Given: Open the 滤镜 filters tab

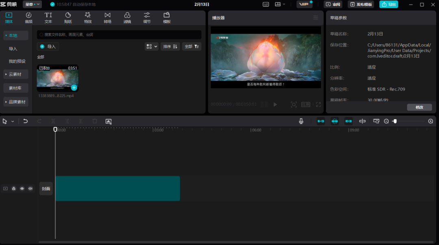Looking at the screenshot, I should (x=127, y=17).
